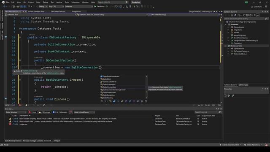Select appsettings.json in Solution Explorer
Image resolution: width=270 pixels, height=152 pixels.
click(x=240, y=35)
